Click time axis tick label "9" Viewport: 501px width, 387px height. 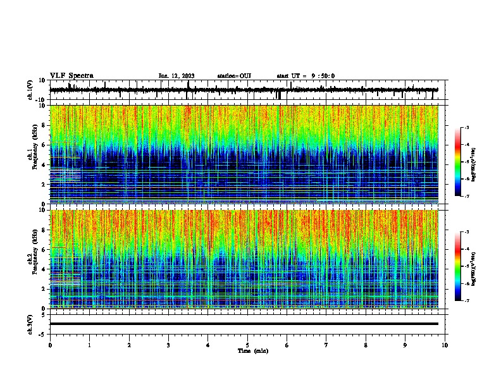[405, 345]
